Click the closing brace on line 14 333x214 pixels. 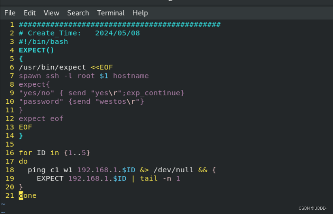click(21, 136)
